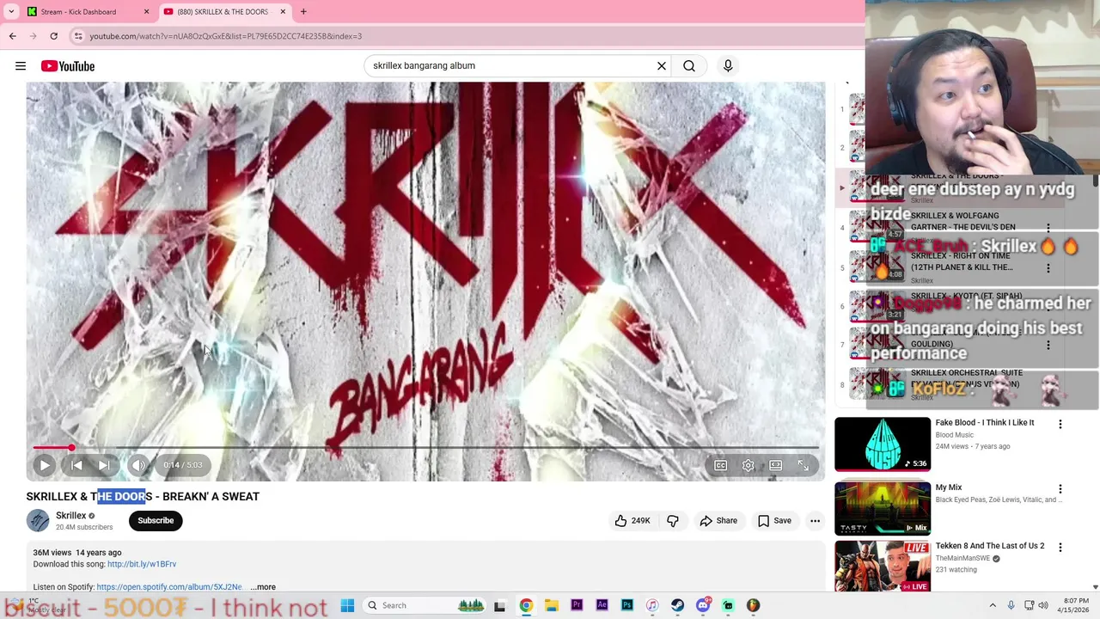The height and width of the screenshot is (619, 1100).
Task: Expand the description with ...more
Action: point(263,586)
